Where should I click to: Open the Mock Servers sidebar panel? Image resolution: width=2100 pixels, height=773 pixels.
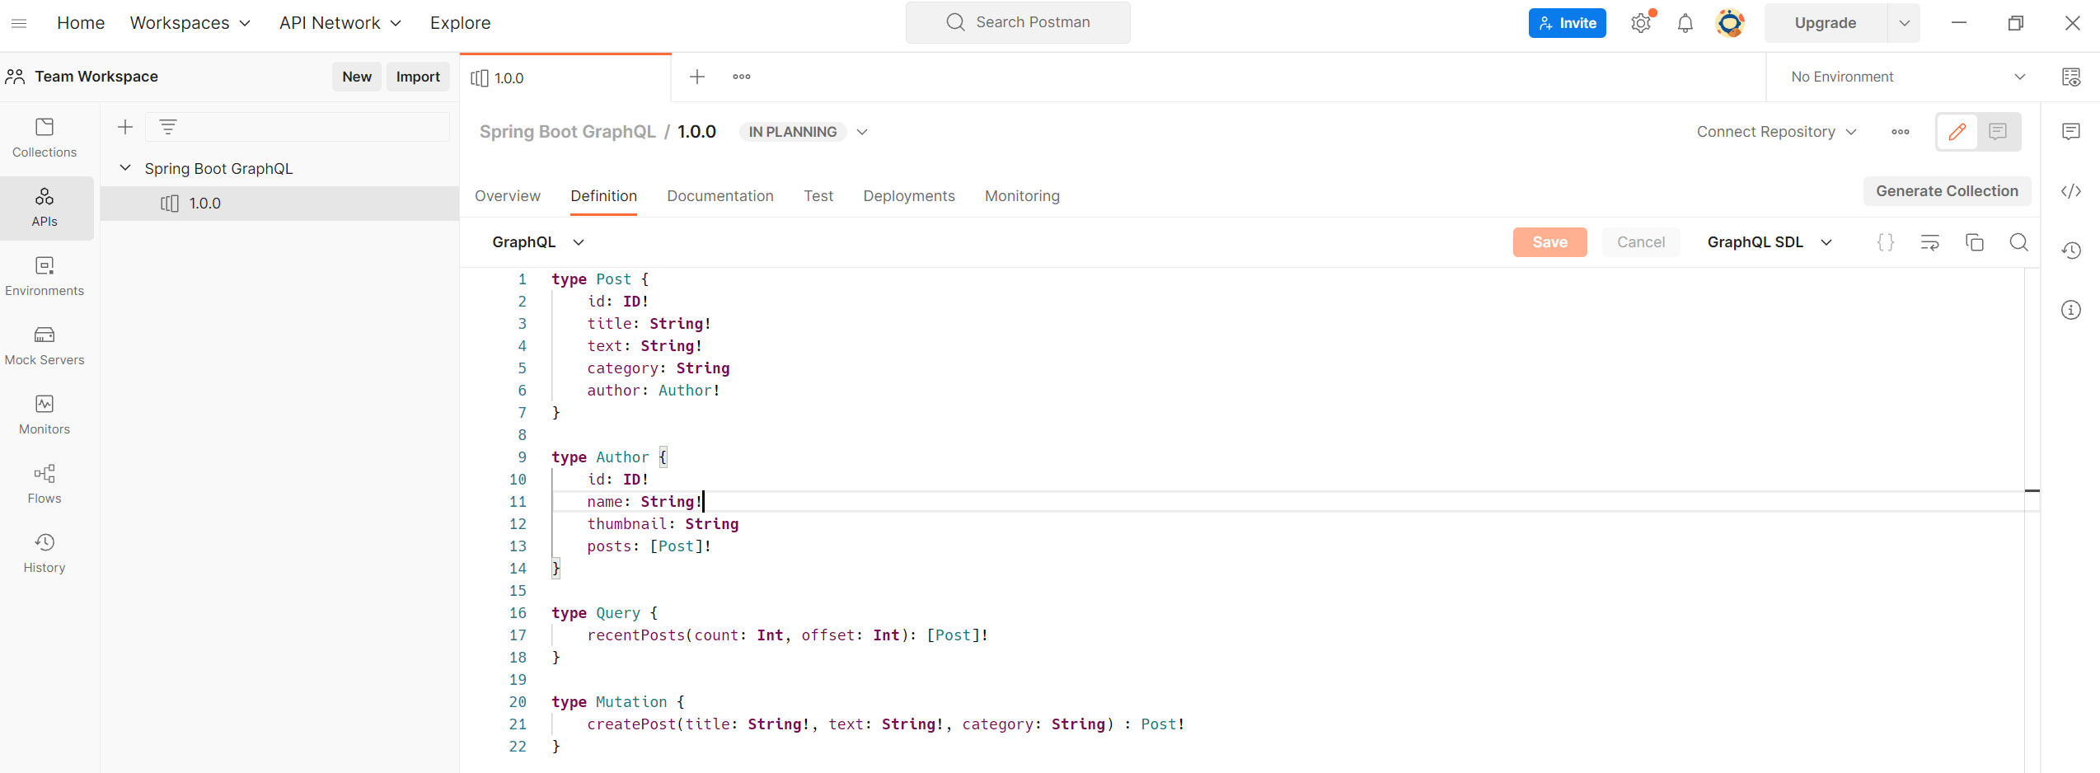point(45,346)
